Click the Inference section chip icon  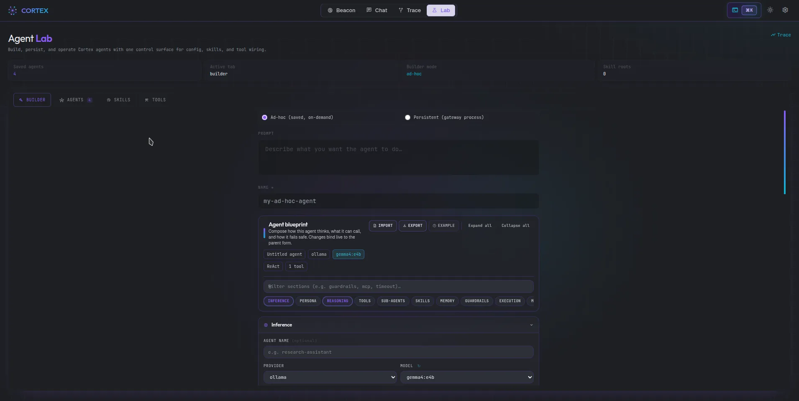tap(266, 325)
